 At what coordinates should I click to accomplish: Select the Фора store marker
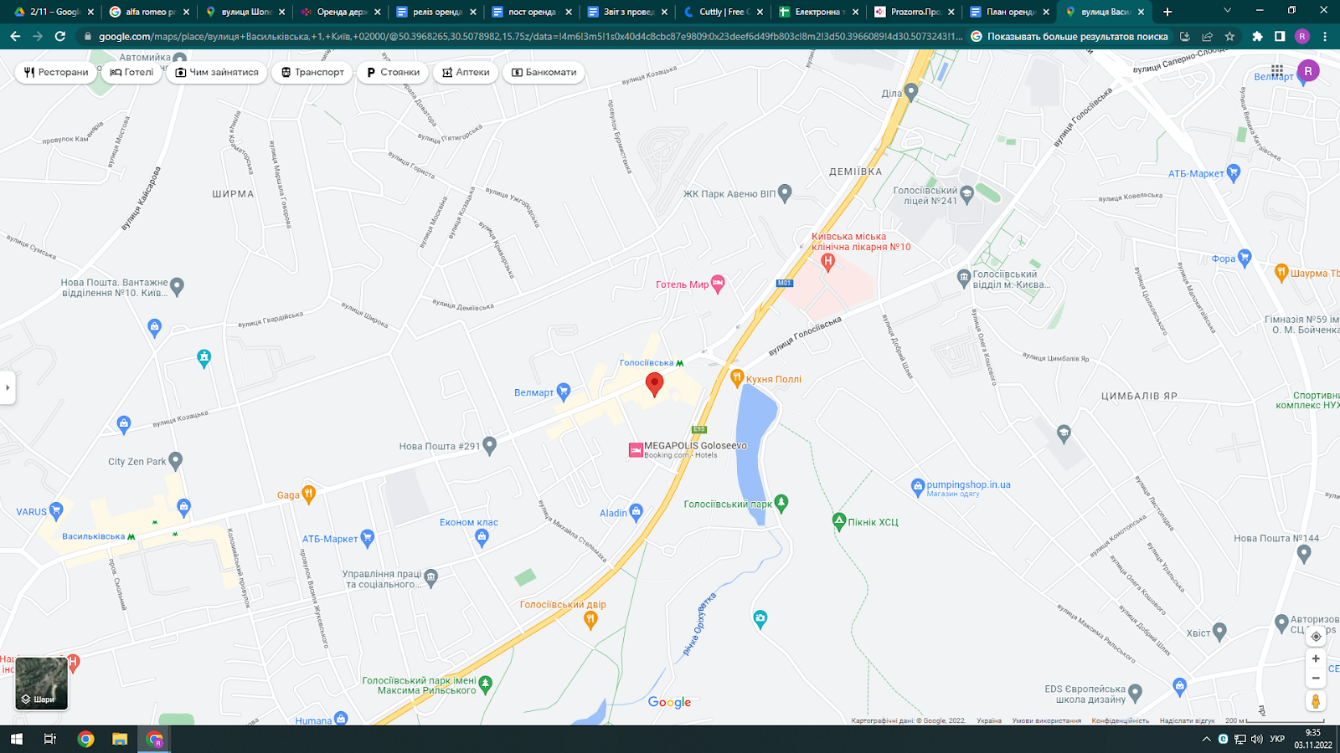pyautogui.click(x=1245, y=258)
